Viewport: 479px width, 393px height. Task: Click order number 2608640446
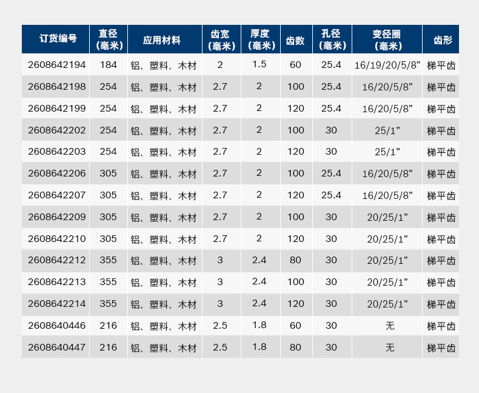(56, 326)
